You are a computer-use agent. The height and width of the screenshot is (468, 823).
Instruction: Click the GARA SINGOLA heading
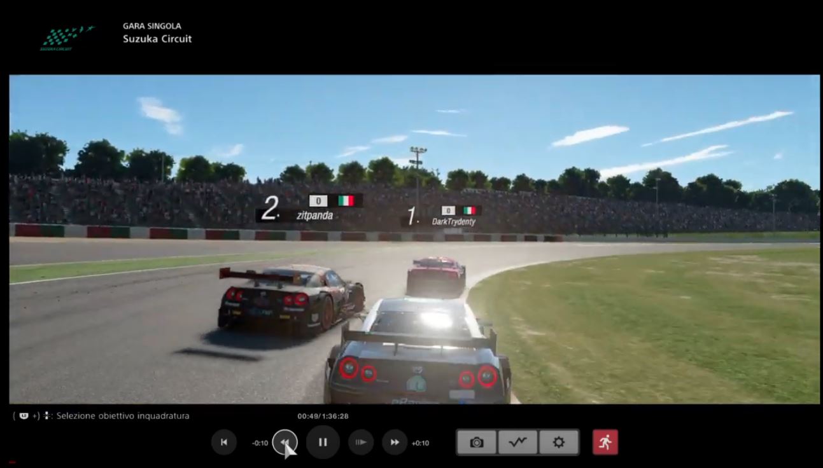(152, 27)
